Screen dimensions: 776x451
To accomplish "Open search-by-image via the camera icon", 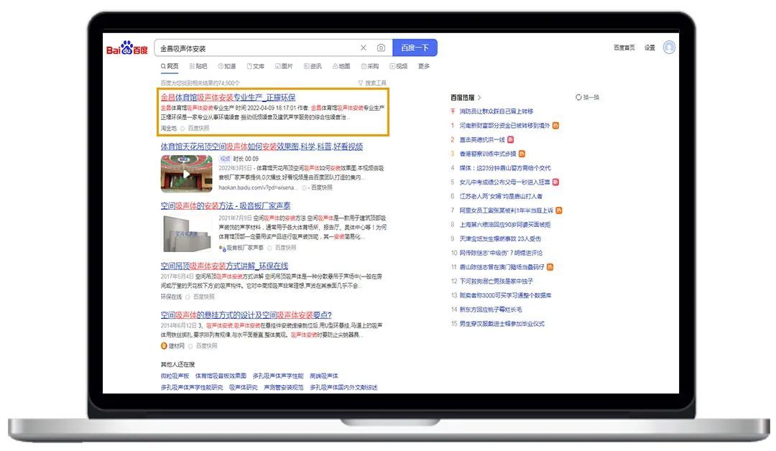I will [379, 47].
